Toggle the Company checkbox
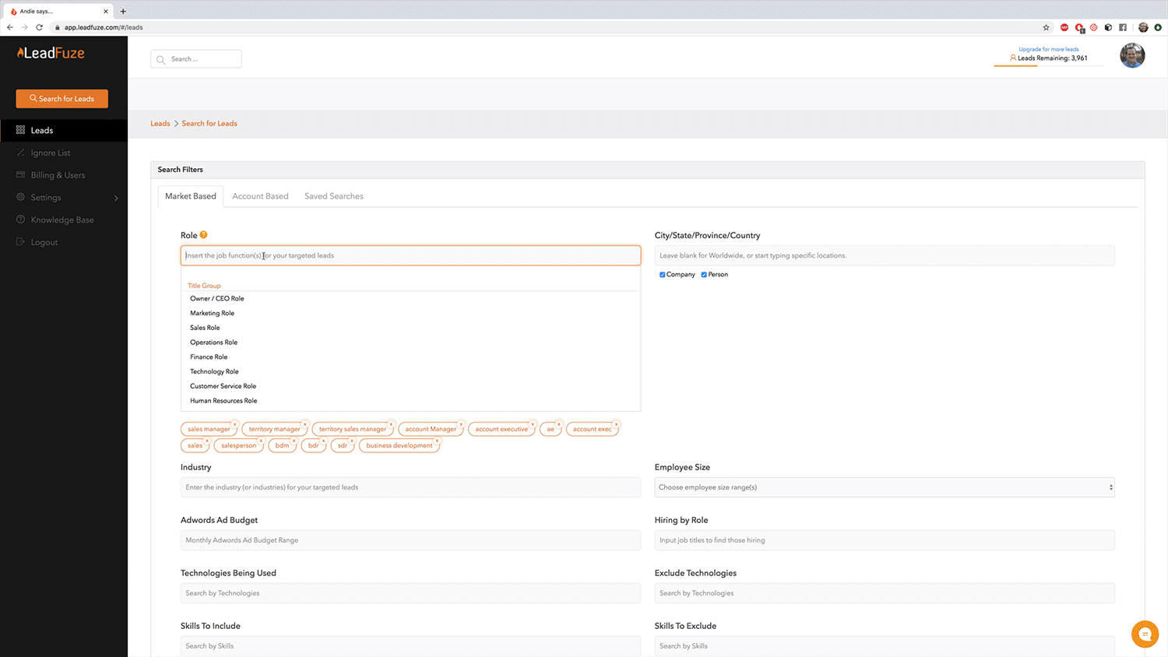Screen dimensions: 1168x657 [x=663, y=275]
